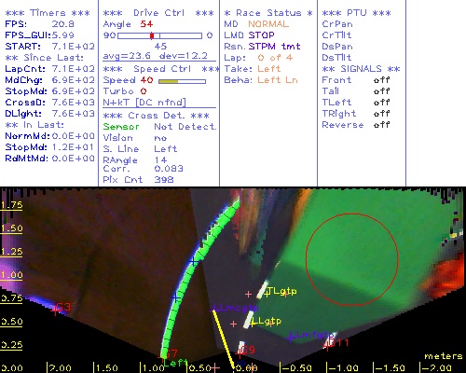
Task: Toggle the Reverse signal off indicator
Action: tap(381, 125)
